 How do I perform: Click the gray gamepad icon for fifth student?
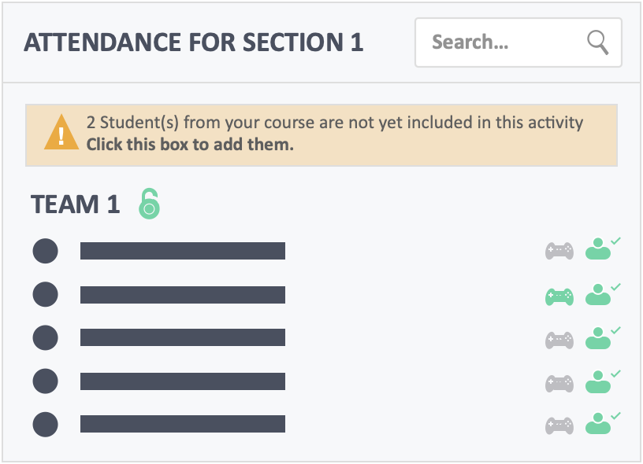coord(559,425)
